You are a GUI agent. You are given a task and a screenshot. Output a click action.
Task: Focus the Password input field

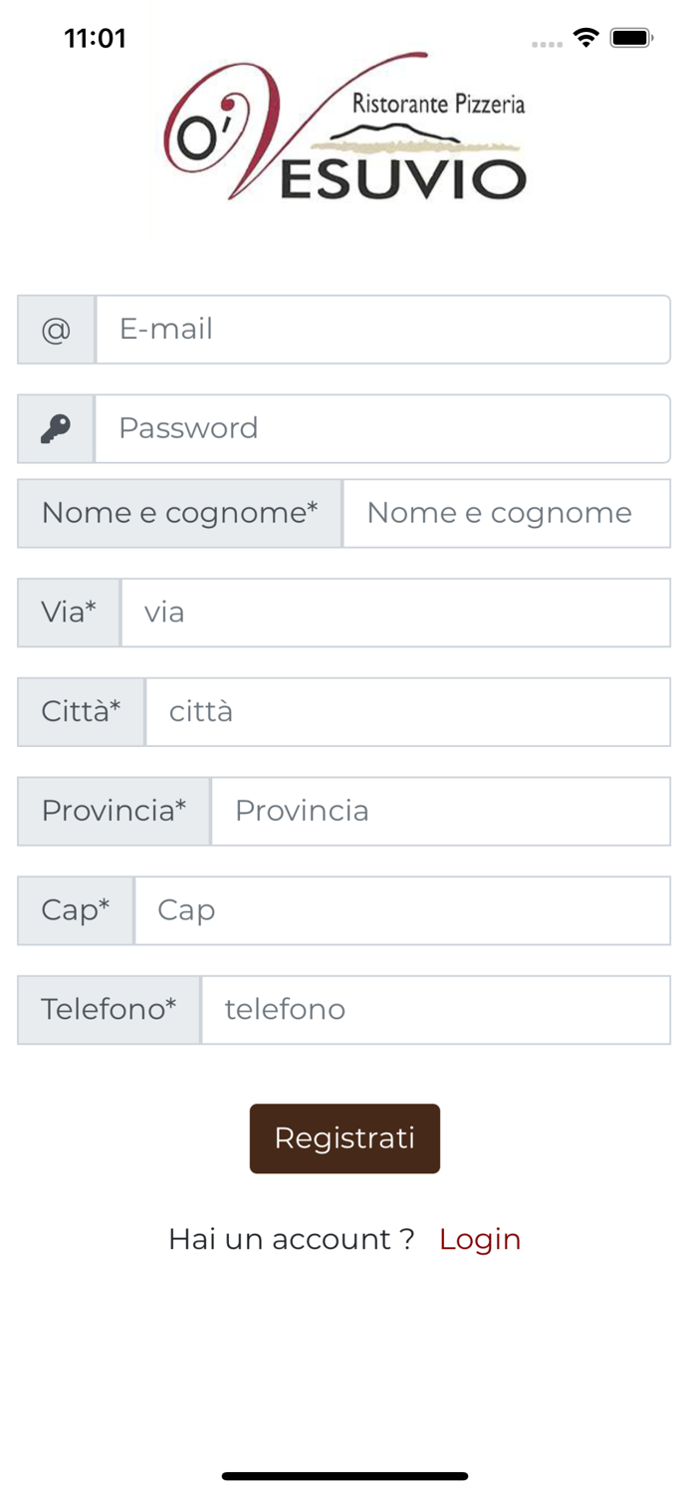pos(382,429)
